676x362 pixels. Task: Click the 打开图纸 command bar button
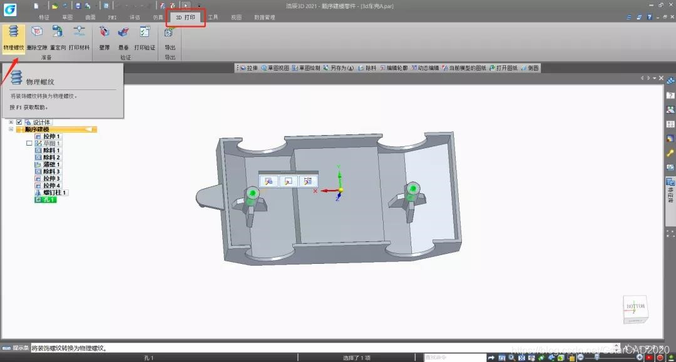pyautogui.click(x=503, y=68)
